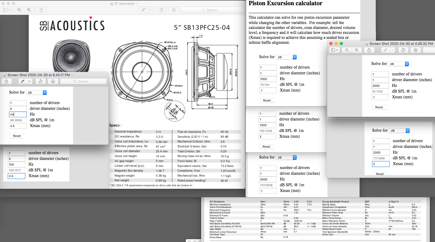Rotate the 5" excursion document

(x=162, y=10)
